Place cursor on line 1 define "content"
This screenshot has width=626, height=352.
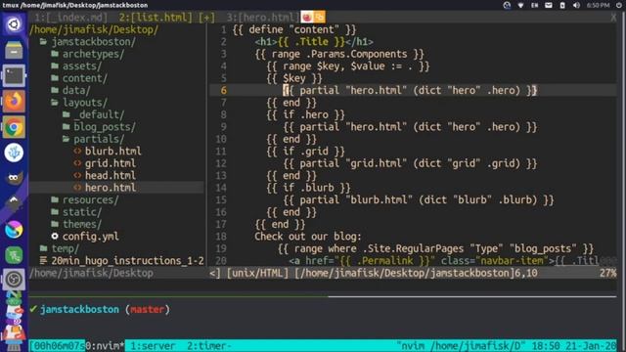tap(294, 29)
